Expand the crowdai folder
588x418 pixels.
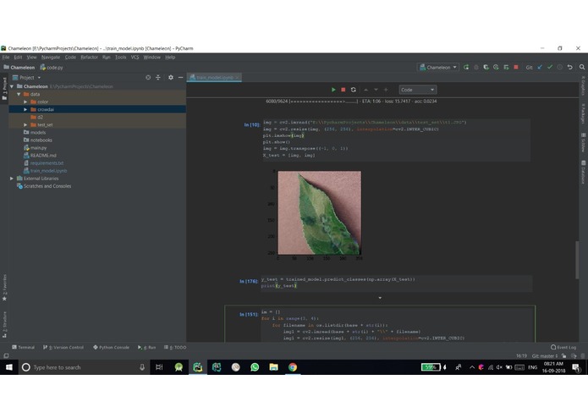[25, 109]
